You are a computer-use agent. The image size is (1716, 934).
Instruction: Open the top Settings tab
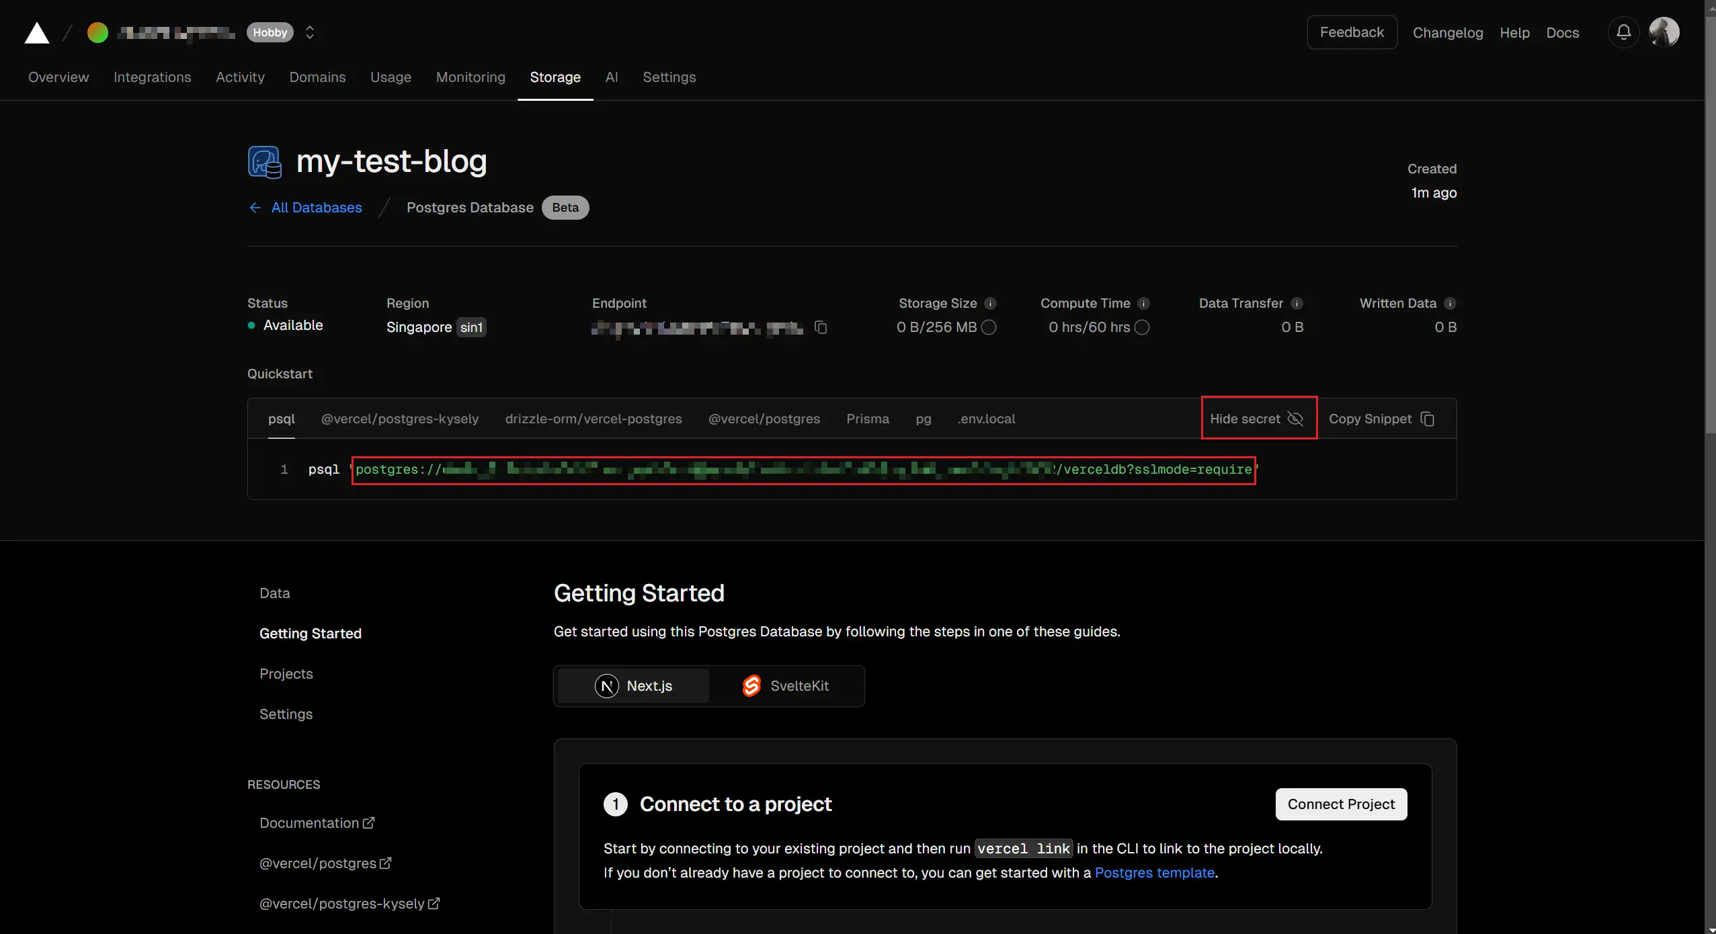click(x=669, y=77)
